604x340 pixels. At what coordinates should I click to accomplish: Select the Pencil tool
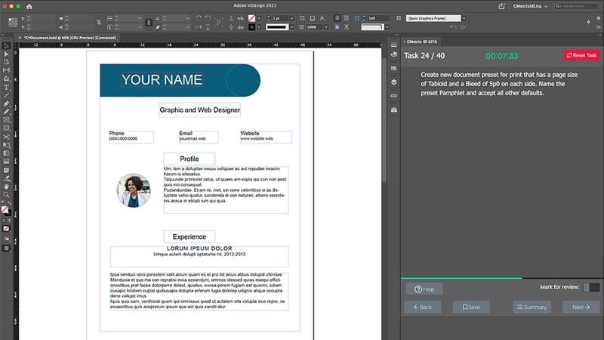[x=6, y=112]
